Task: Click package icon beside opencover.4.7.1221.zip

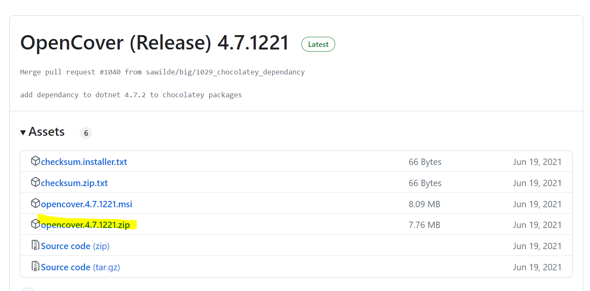Action: [36, 224]
